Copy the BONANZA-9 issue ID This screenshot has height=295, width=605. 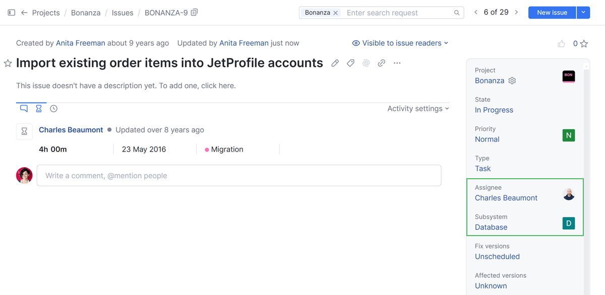point(195,13)
